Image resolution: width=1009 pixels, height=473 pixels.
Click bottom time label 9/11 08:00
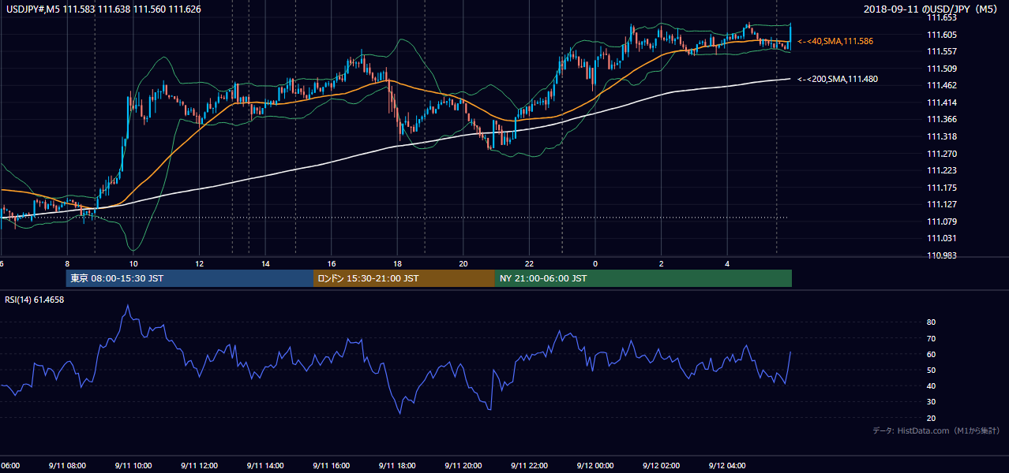[68, 466]
